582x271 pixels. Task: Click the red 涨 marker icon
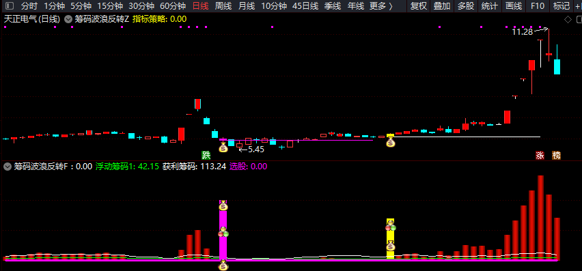coord(540,156)
